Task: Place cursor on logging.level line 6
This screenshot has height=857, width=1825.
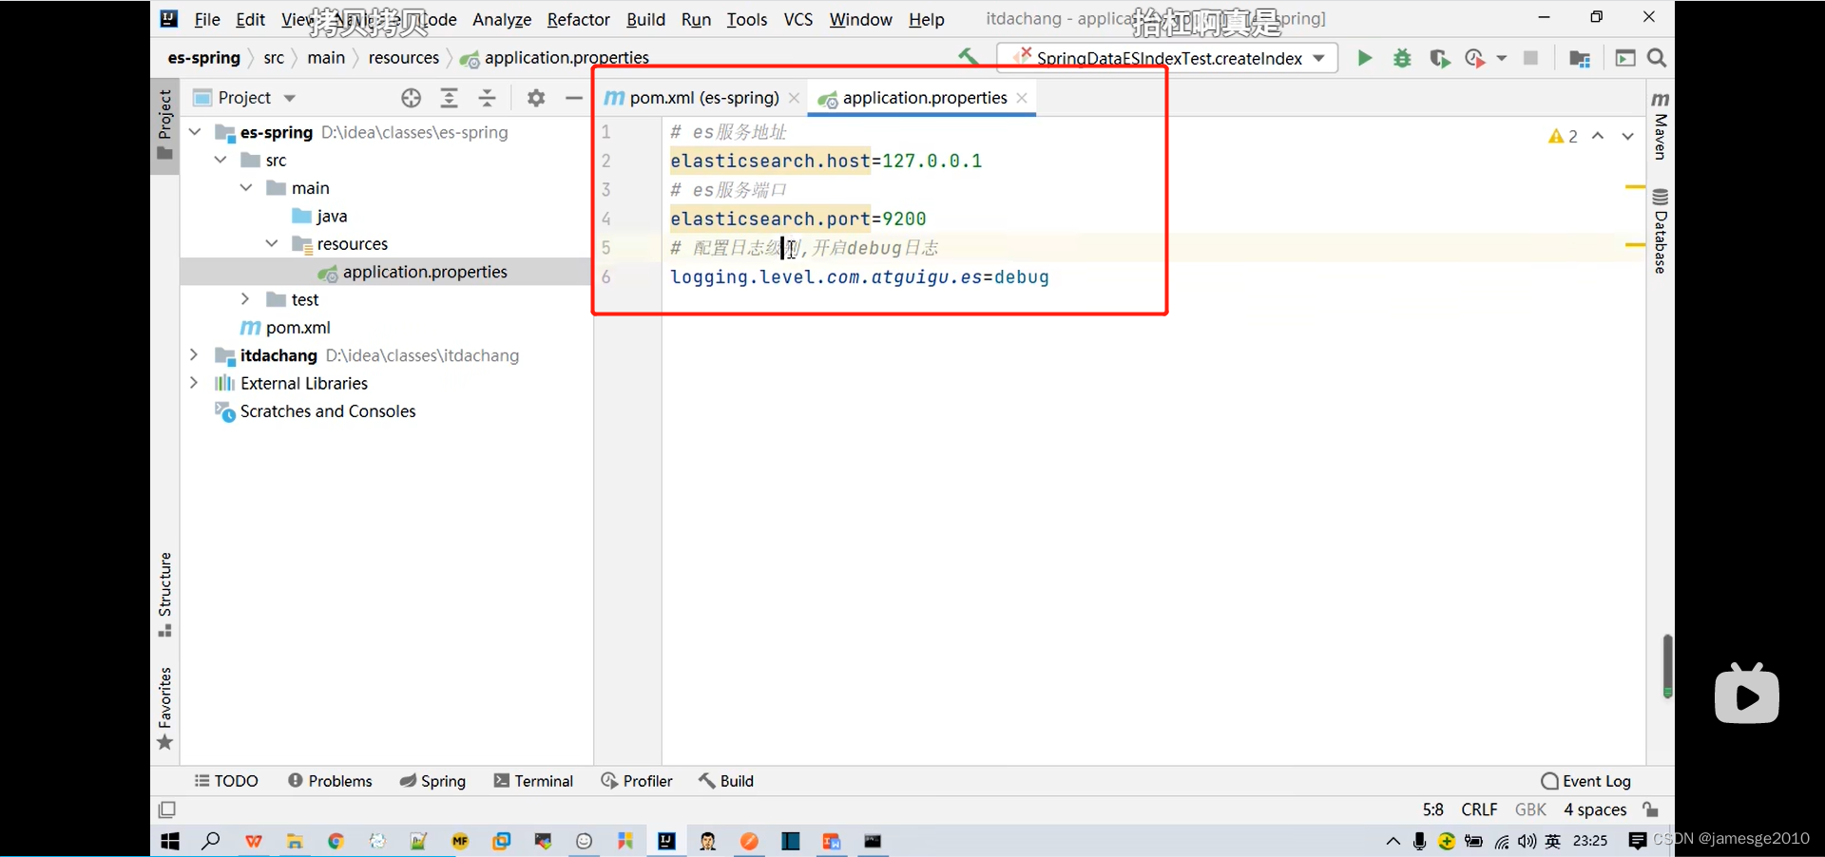Action: tap(859, 277)
